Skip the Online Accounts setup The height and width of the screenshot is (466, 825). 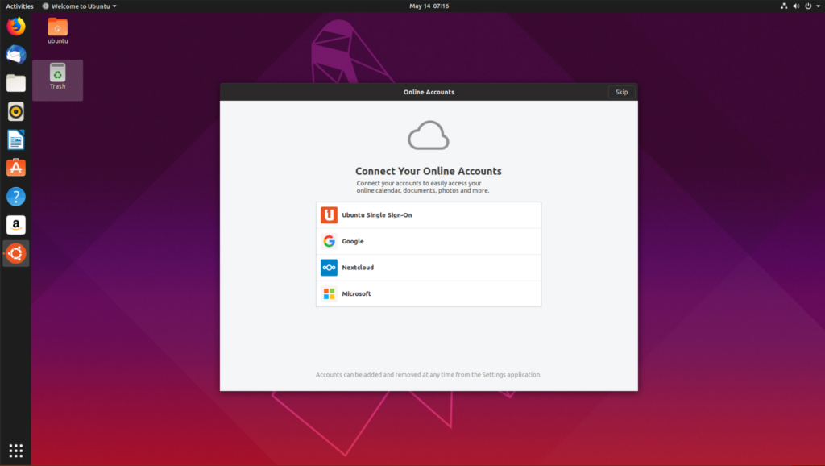(x=621, y=92)
